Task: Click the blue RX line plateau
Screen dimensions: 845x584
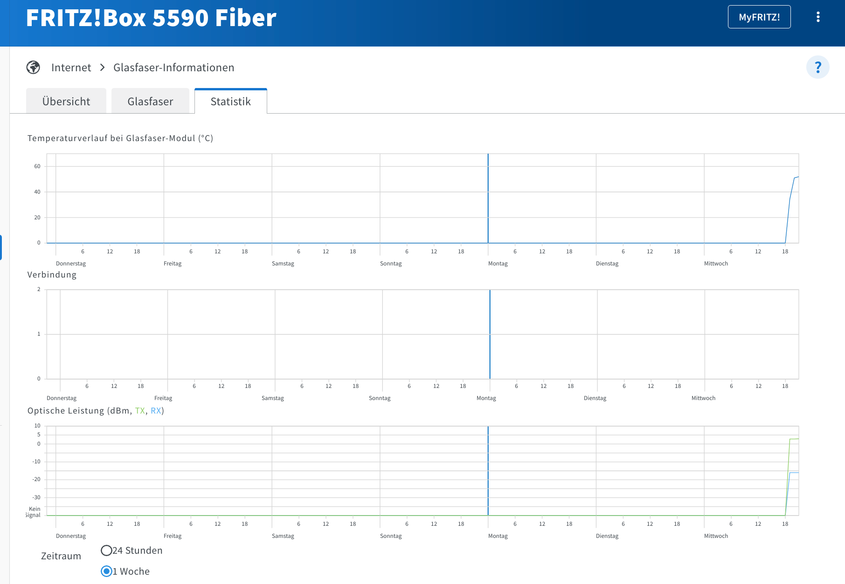Action: click(794, 473)
